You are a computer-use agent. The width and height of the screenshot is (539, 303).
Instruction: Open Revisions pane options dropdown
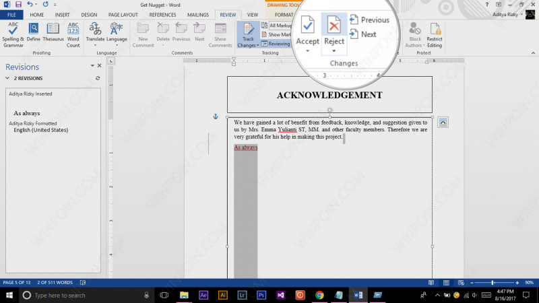pyautogui.click(x=92, y=65)
